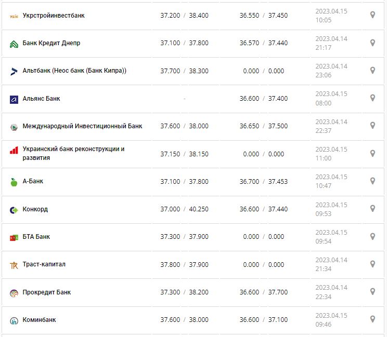Open location pin for Банк Кредит Днепр
This screenshot has height=337, width=387.
point(372,43)
